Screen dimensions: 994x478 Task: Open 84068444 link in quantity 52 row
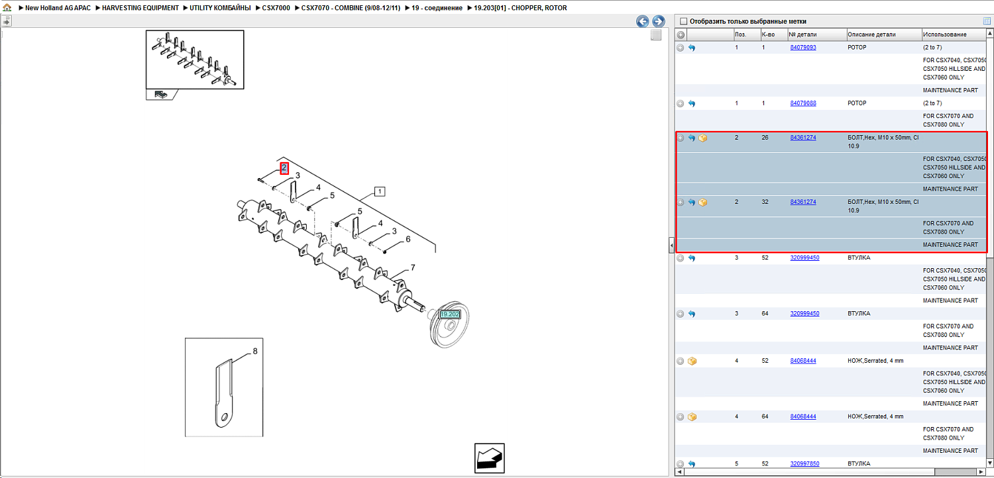[803, 361]
